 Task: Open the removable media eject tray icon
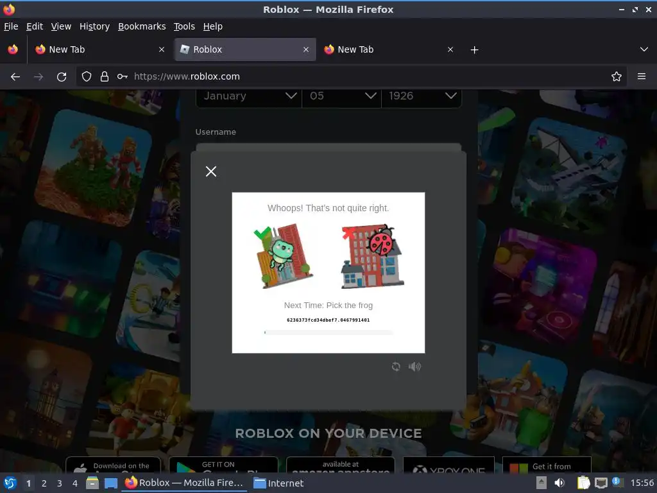coord(542,483)
